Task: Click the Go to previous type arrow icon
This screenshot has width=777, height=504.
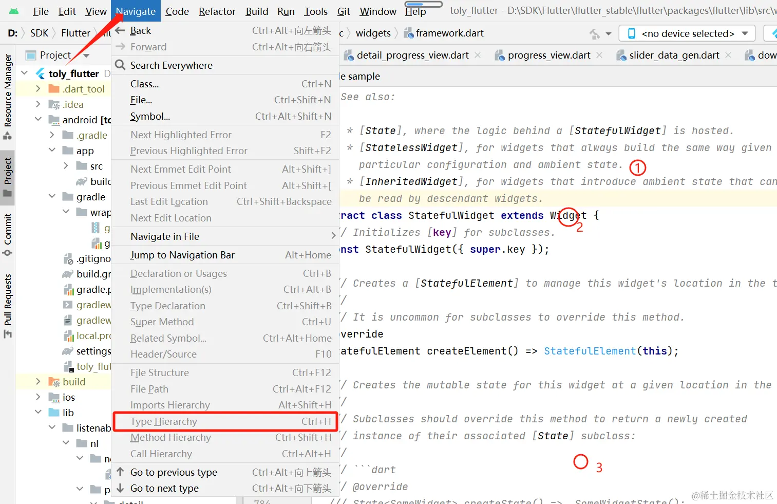Action: point(120,472)
